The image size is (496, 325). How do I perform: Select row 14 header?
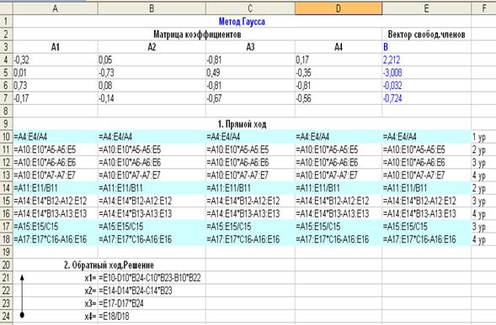click(7, 188)
